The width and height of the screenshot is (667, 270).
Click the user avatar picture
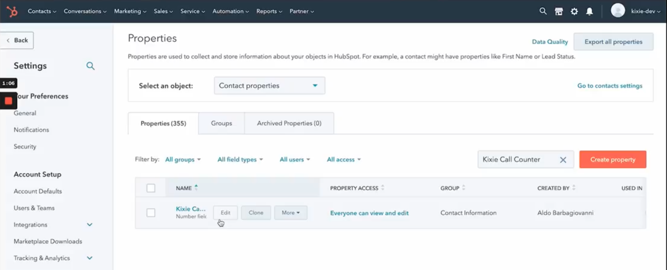pos(618,11)
